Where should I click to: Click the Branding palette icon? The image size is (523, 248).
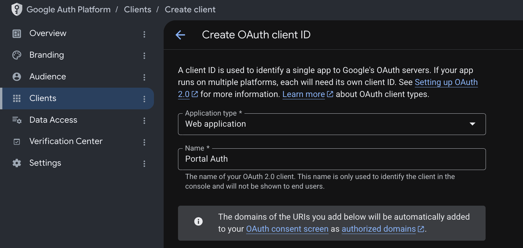17,55
